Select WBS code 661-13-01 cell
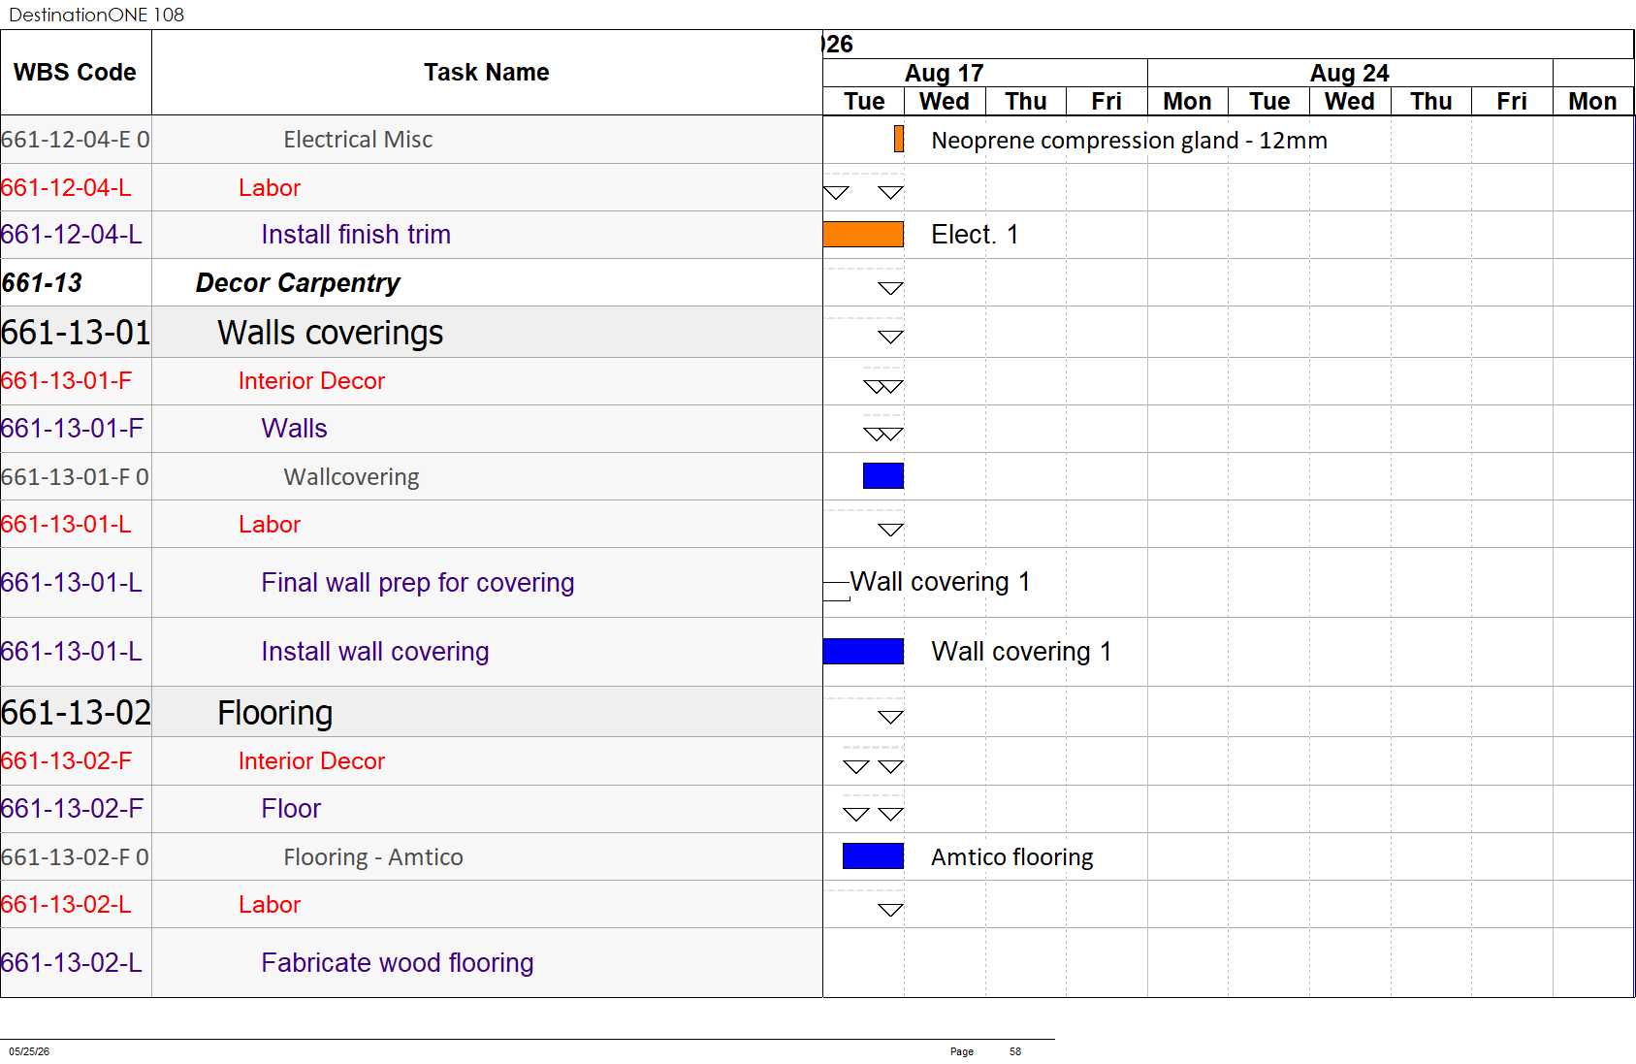Screen dimensions: 1636x1064 tap(76, 333)
